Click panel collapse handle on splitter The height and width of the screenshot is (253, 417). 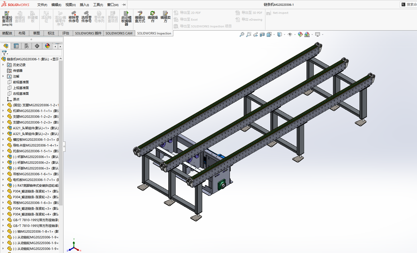tap(64, 146)
